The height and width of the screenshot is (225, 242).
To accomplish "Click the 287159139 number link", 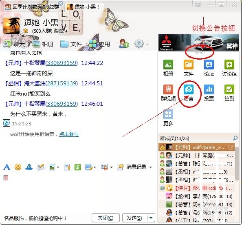I will click(62, 83).
